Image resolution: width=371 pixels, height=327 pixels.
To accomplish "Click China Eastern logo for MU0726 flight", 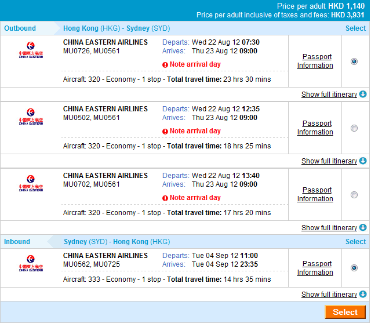I will tap(31, 50).
